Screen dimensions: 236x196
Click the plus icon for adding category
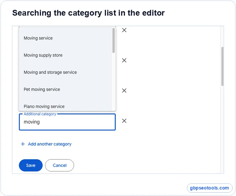click(x=23, y=144)
